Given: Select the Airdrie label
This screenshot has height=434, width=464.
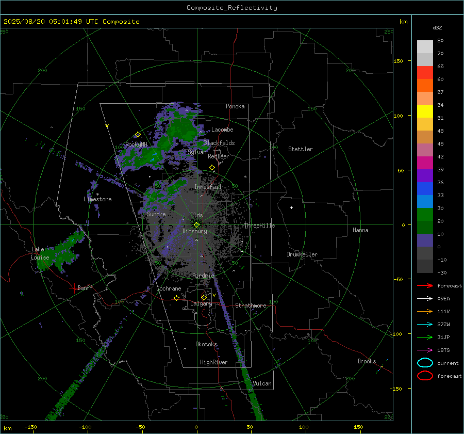Looking at the screenshot, I should (x=203, y=276).
